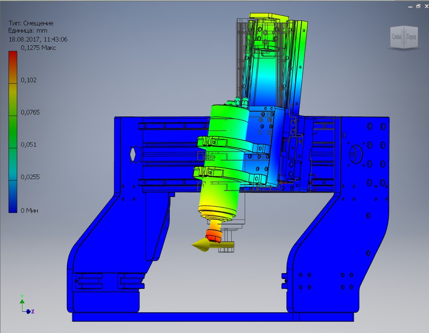Click the "0,102" legend value
This screenshot has height=333, width=429.
click(29, 80)
